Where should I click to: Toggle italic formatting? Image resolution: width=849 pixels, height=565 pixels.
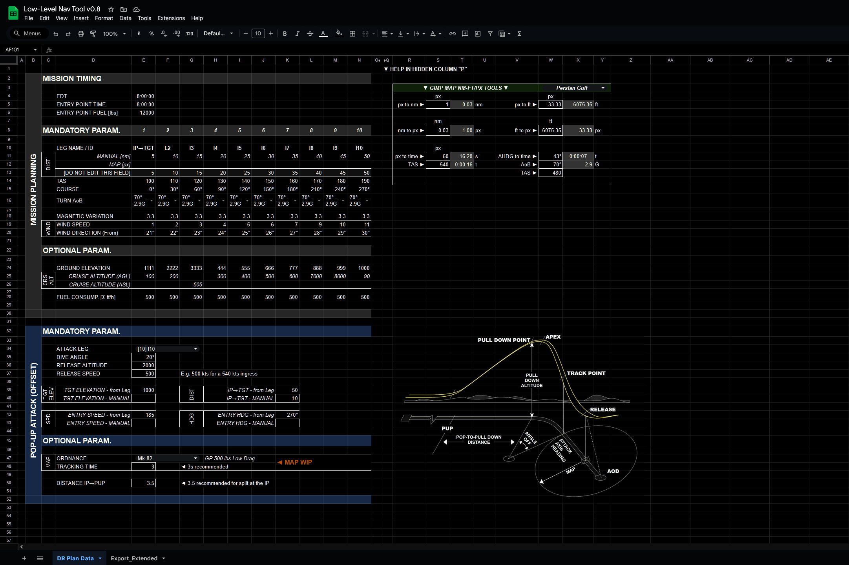(297, 34)
